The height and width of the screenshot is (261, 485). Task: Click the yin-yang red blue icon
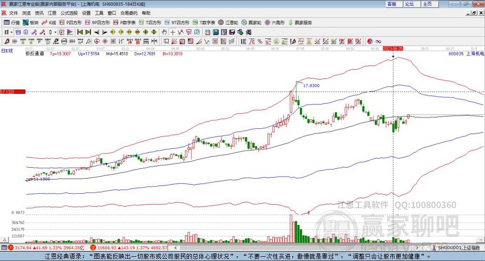370,41
